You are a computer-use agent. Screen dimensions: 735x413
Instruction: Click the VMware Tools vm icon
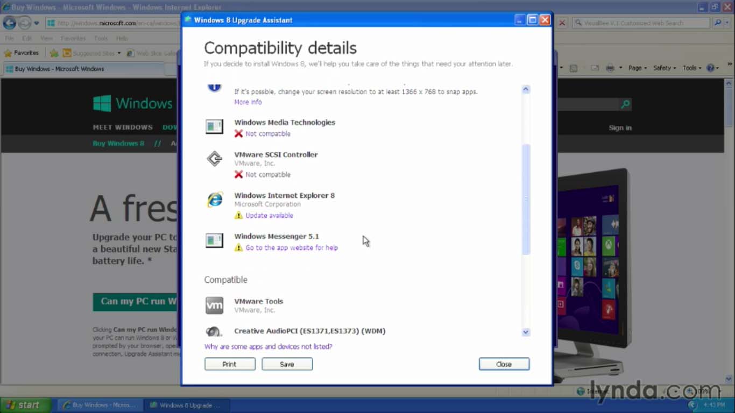click(x=214, y=305)
